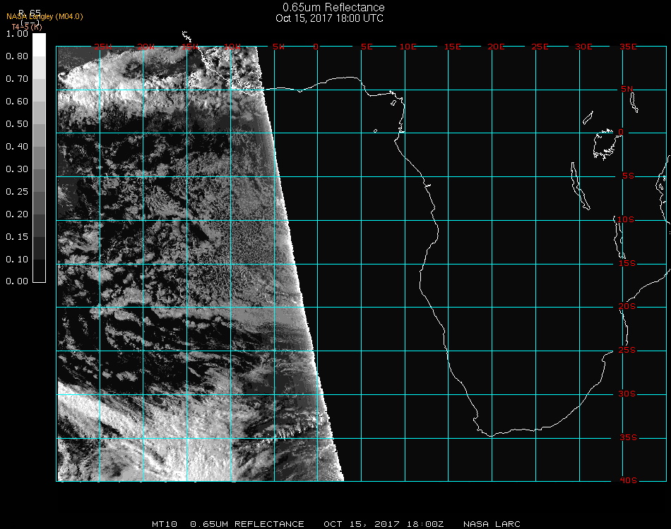This screenshot has width=671, height=529.
Task: Click the 0 longitude label on the top axis
Action: click(x=316, y=47)
